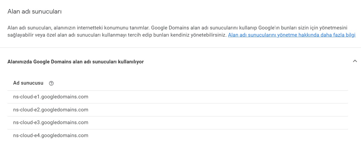Image resolution: width=361 pixels, height=144 pixels.
Task: Click 'Google Domains' in the description paragraph
Action: (x=166, y=28)
